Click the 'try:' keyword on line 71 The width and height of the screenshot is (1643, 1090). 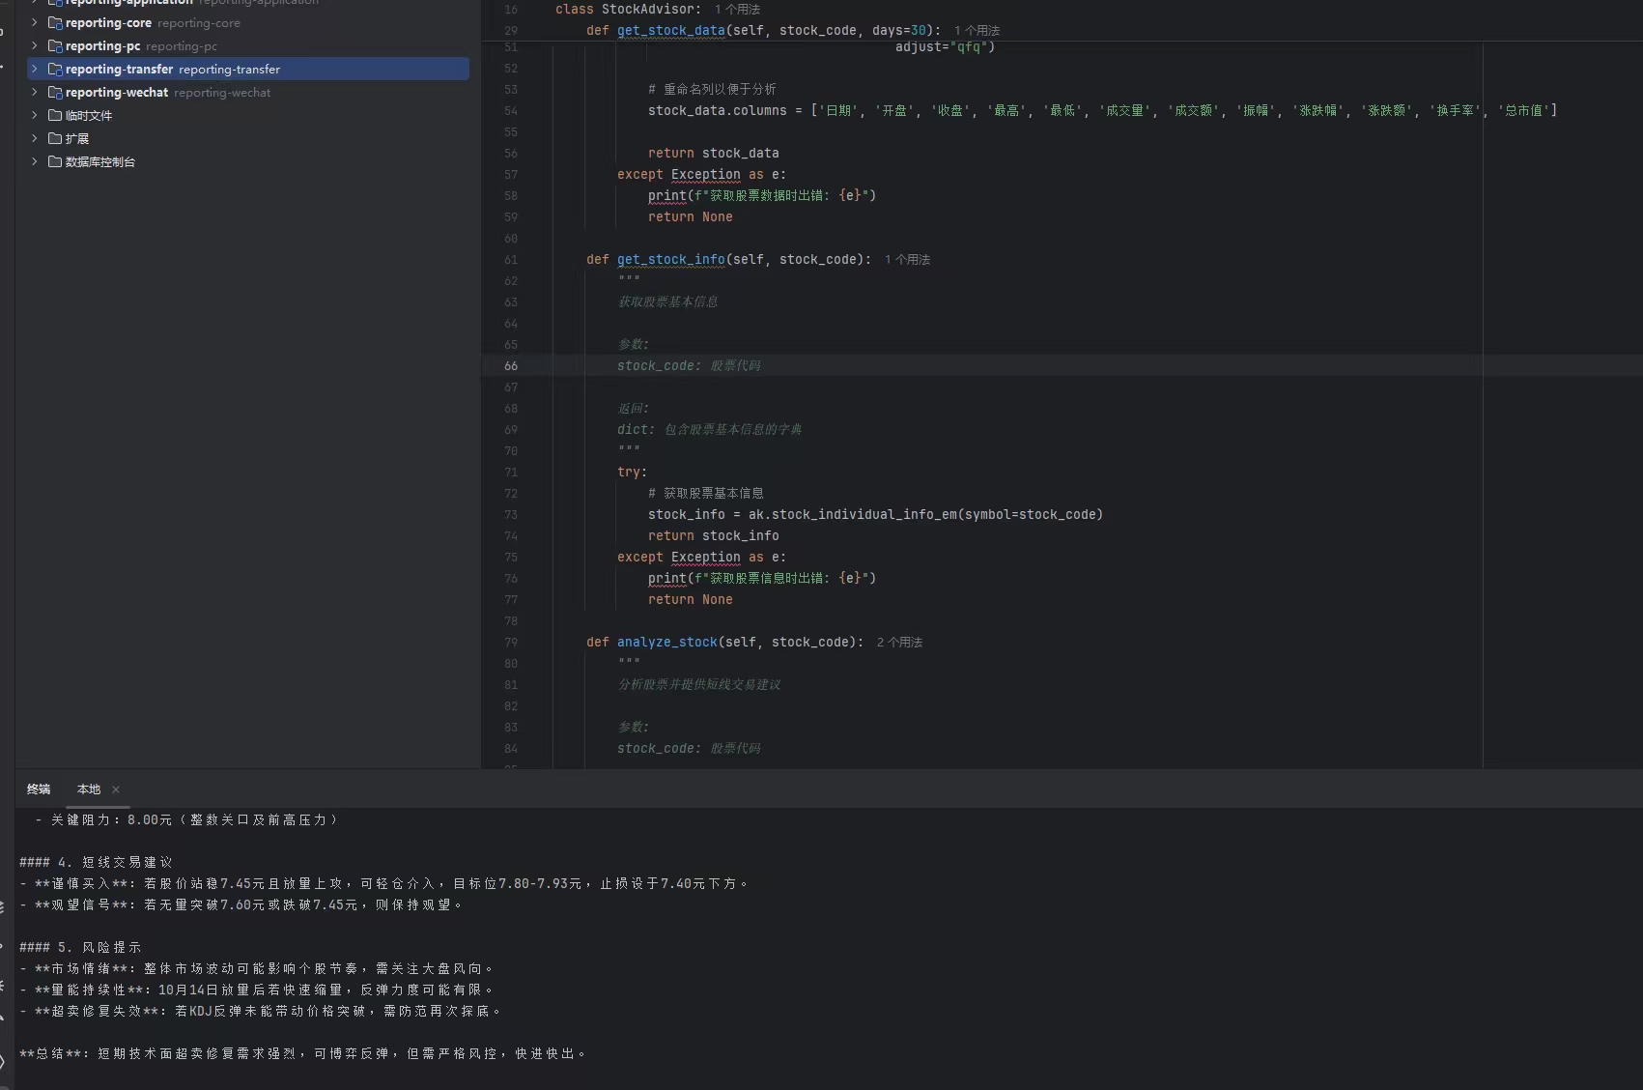click(633, 473)
